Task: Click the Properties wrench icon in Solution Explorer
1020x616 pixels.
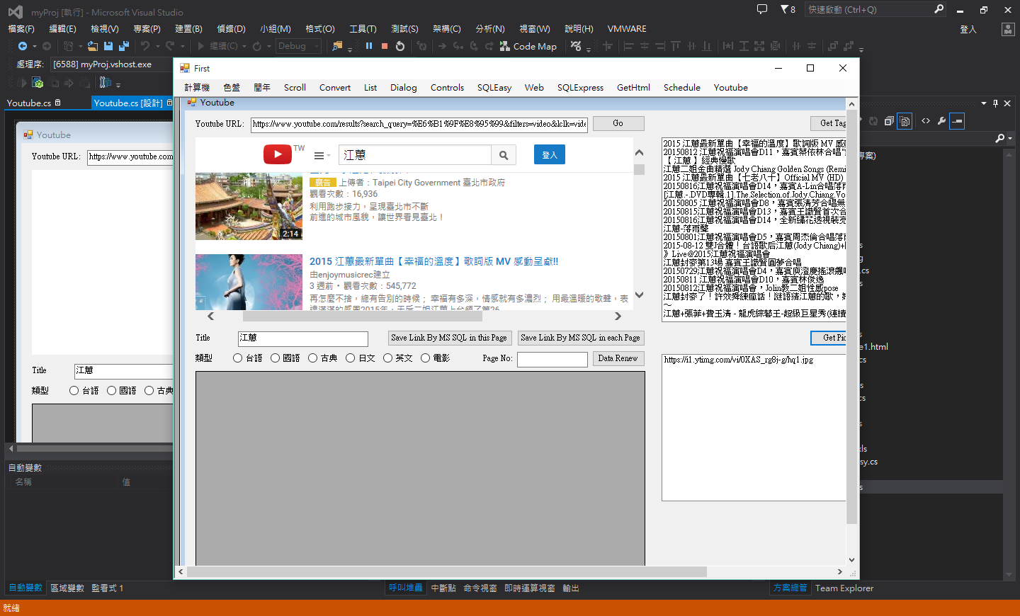Action: click(x=941, y=121)
